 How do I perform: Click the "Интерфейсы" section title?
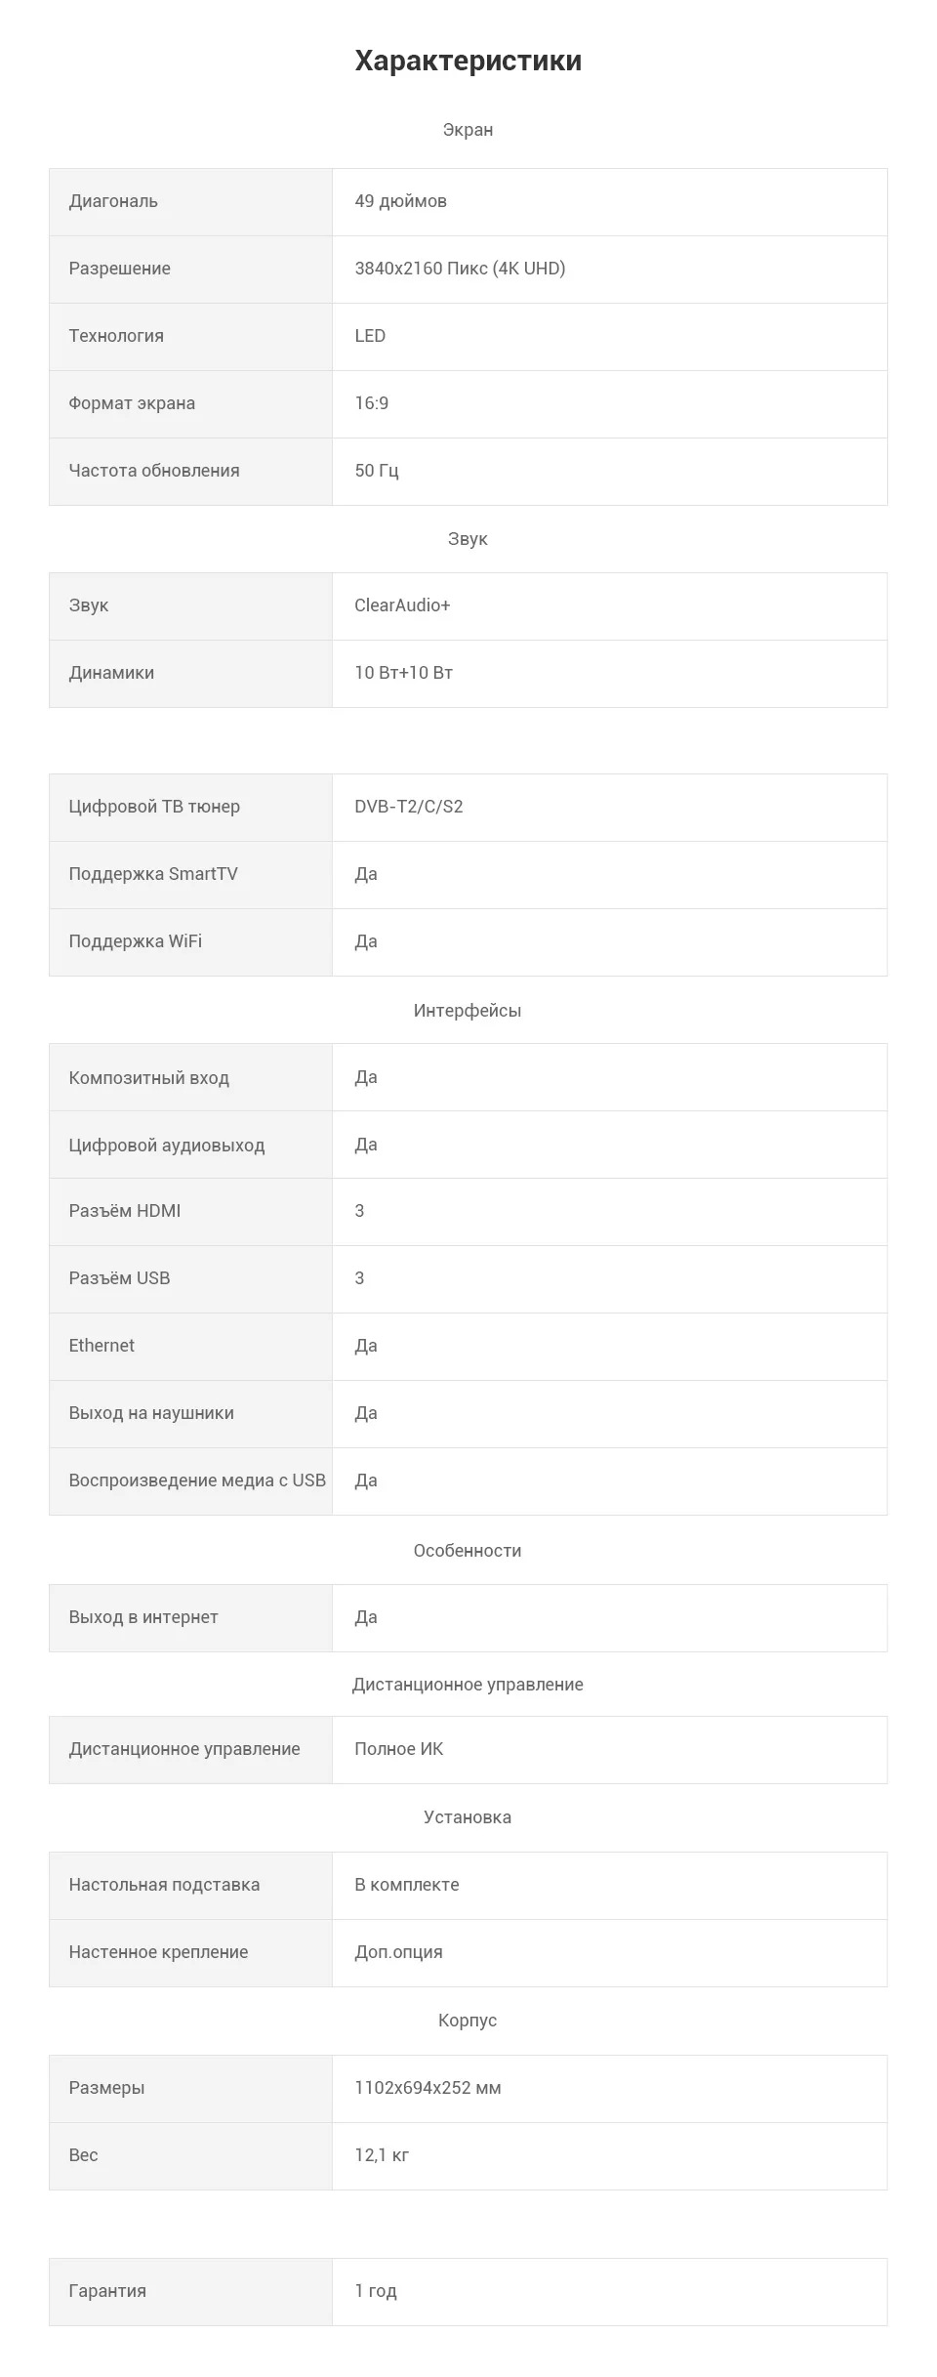[468, 1011]
